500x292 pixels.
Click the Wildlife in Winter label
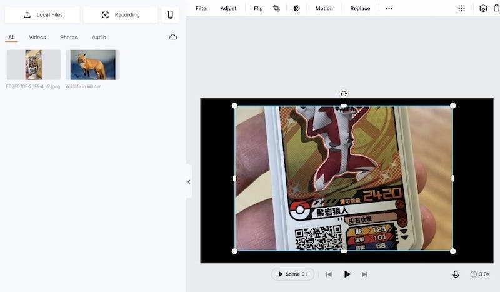pos(83,86)
